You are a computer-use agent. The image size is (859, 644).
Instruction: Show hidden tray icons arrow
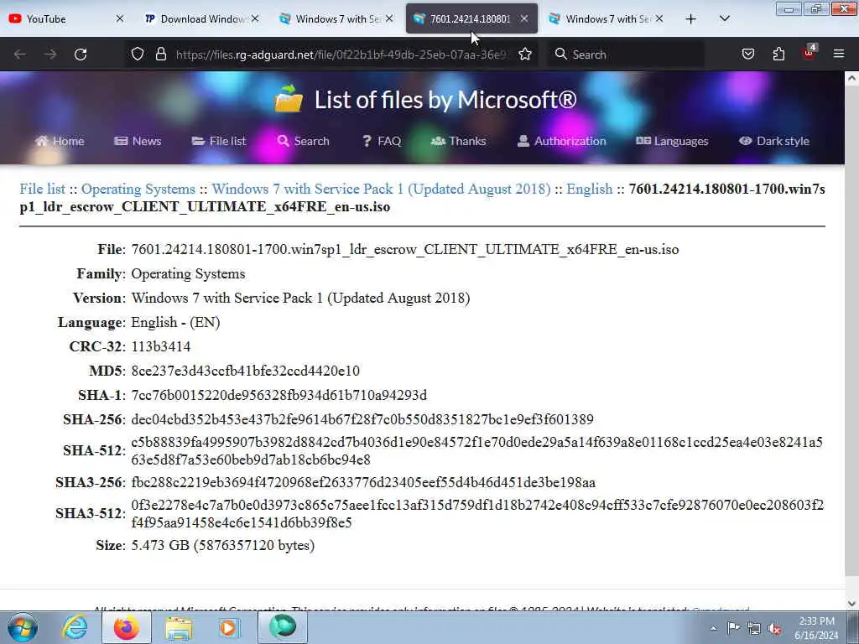tap(713, 628)
